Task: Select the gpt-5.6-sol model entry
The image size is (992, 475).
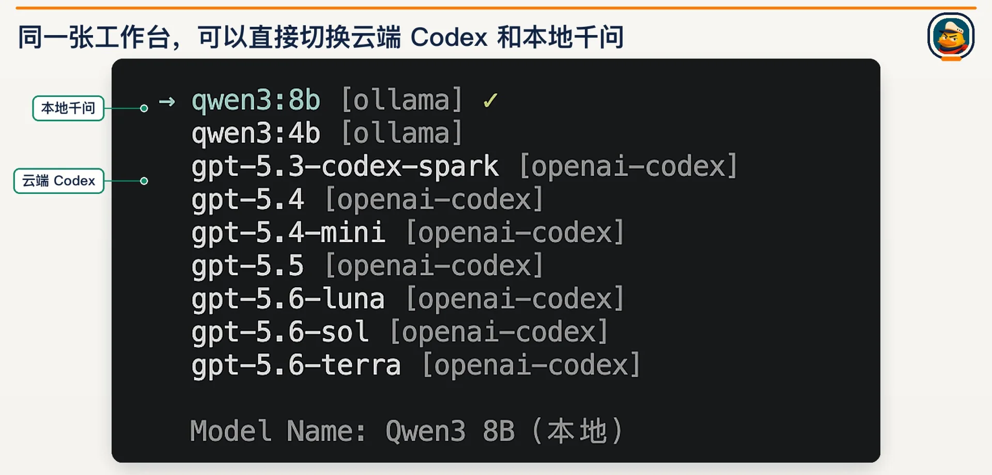Action: click(400, 332)
